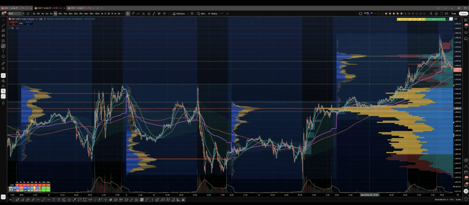Click the undo arrow

click(222, 13)
